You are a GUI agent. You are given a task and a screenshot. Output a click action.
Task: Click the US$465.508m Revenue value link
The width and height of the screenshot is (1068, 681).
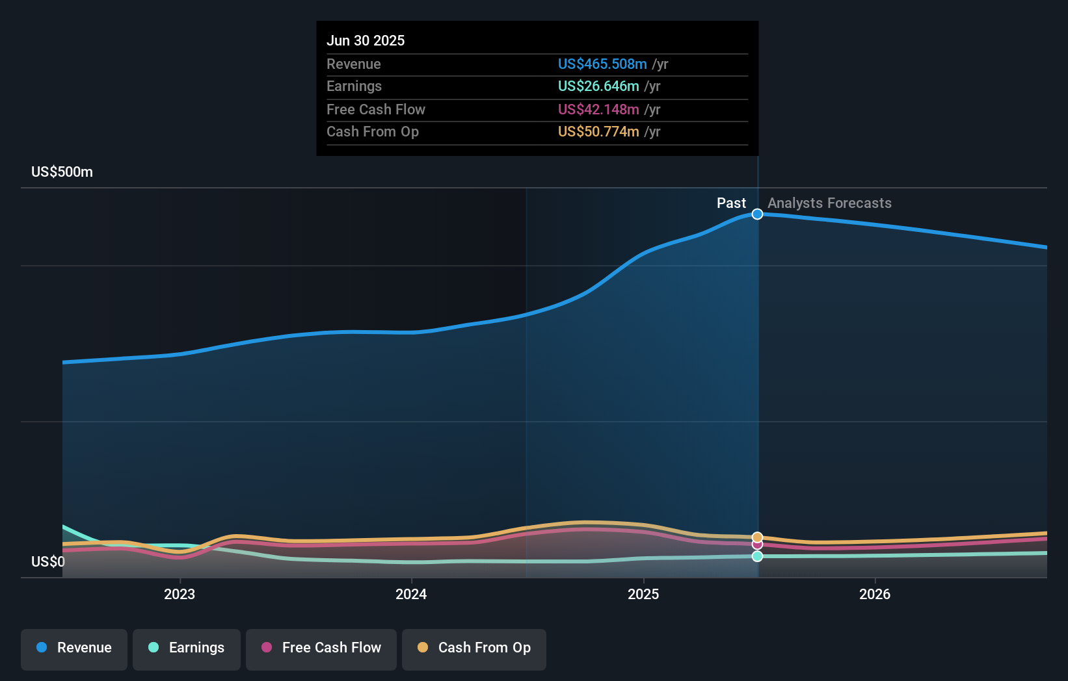click(x=602, y=64)
